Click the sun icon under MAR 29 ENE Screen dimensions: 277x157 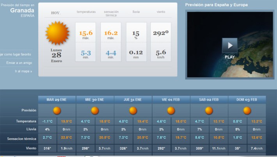point(57,111)
